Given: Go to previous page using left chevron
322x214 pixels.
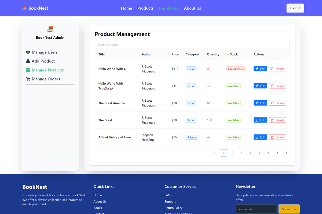Looking at the screenshot, I should click(215, 153).
